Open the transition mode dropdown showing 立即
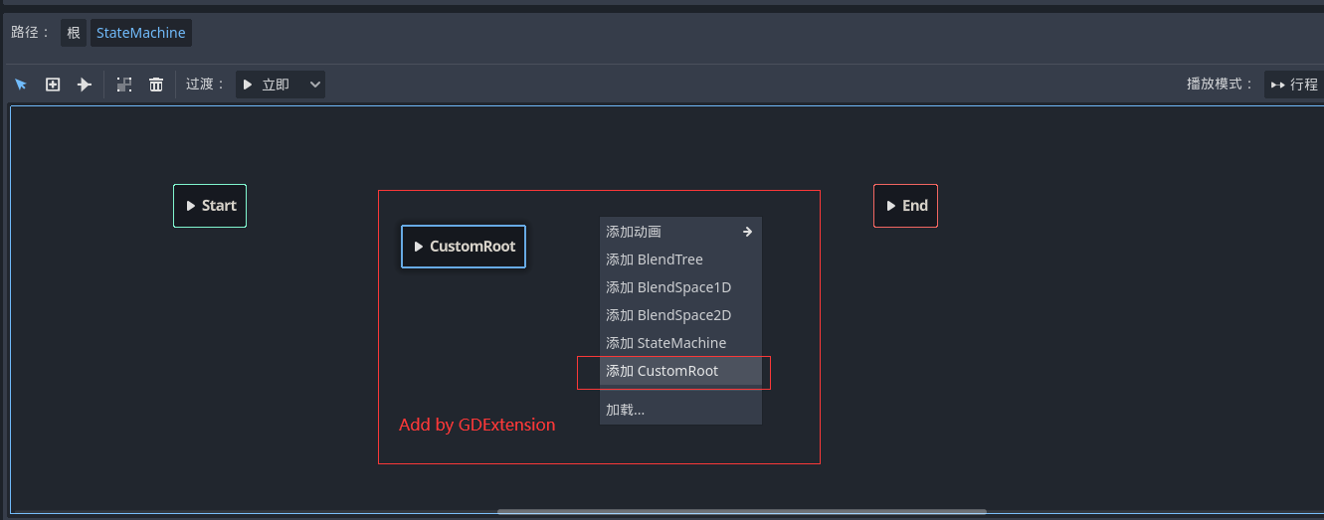 tap(281, 85)
